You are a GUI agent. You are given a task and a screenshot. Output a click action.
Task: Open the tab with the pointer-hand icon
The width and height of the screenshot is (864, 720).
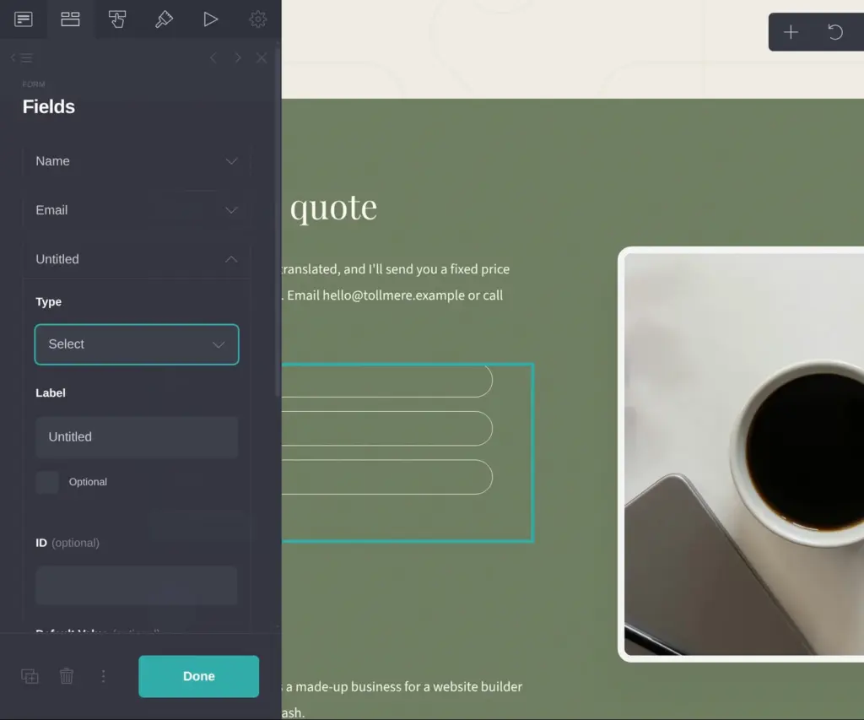(x=116, y=19)
